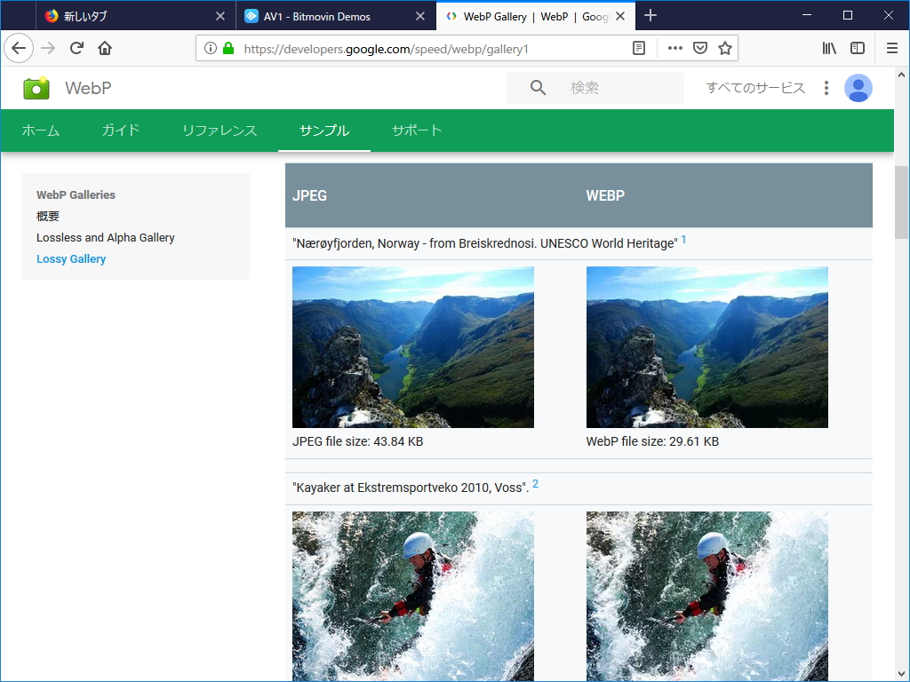
Task: Click footnote link 1 next to Nærøyfjorden caption
Action: coord(683,239)
